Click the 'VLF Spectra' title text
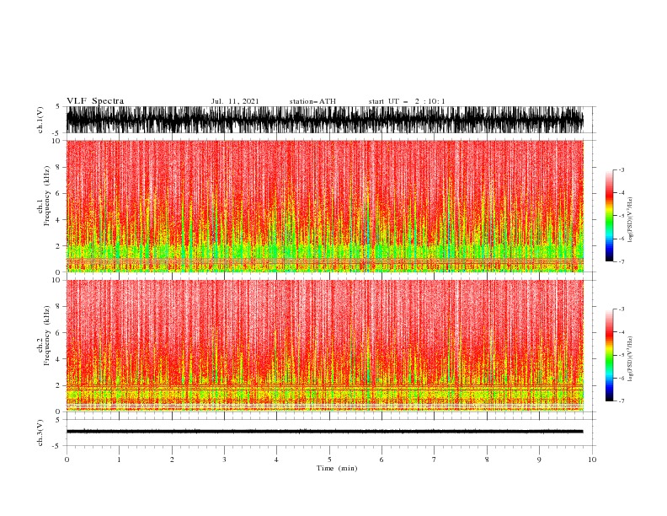Screen dimensions: 667x516 [95, 101]
